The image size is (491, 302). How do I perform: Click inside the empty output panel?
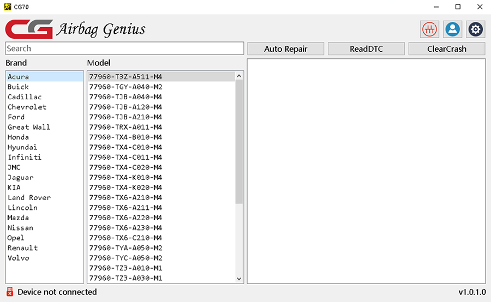tap(366, 171)
